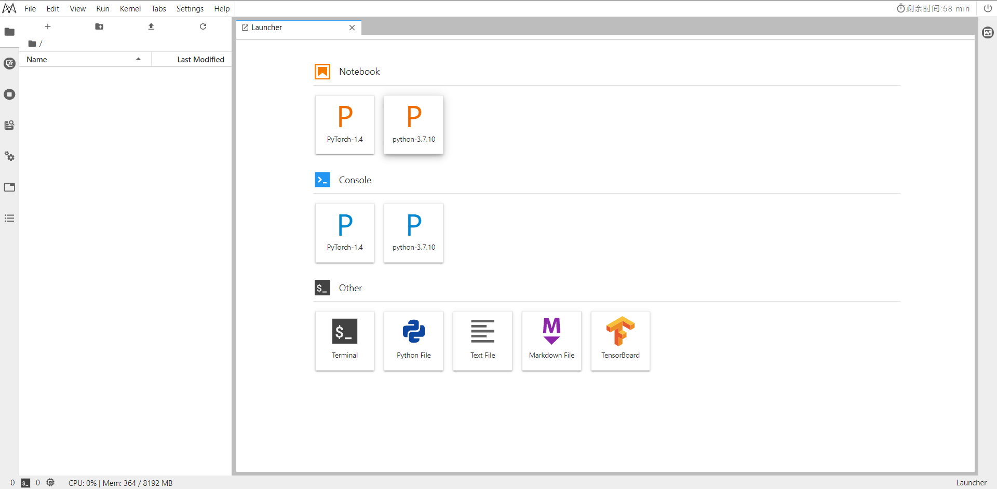Refresh the file list
Image resolution: width=997 pixels, height=489 pixels.
click(x=203, y=26)
